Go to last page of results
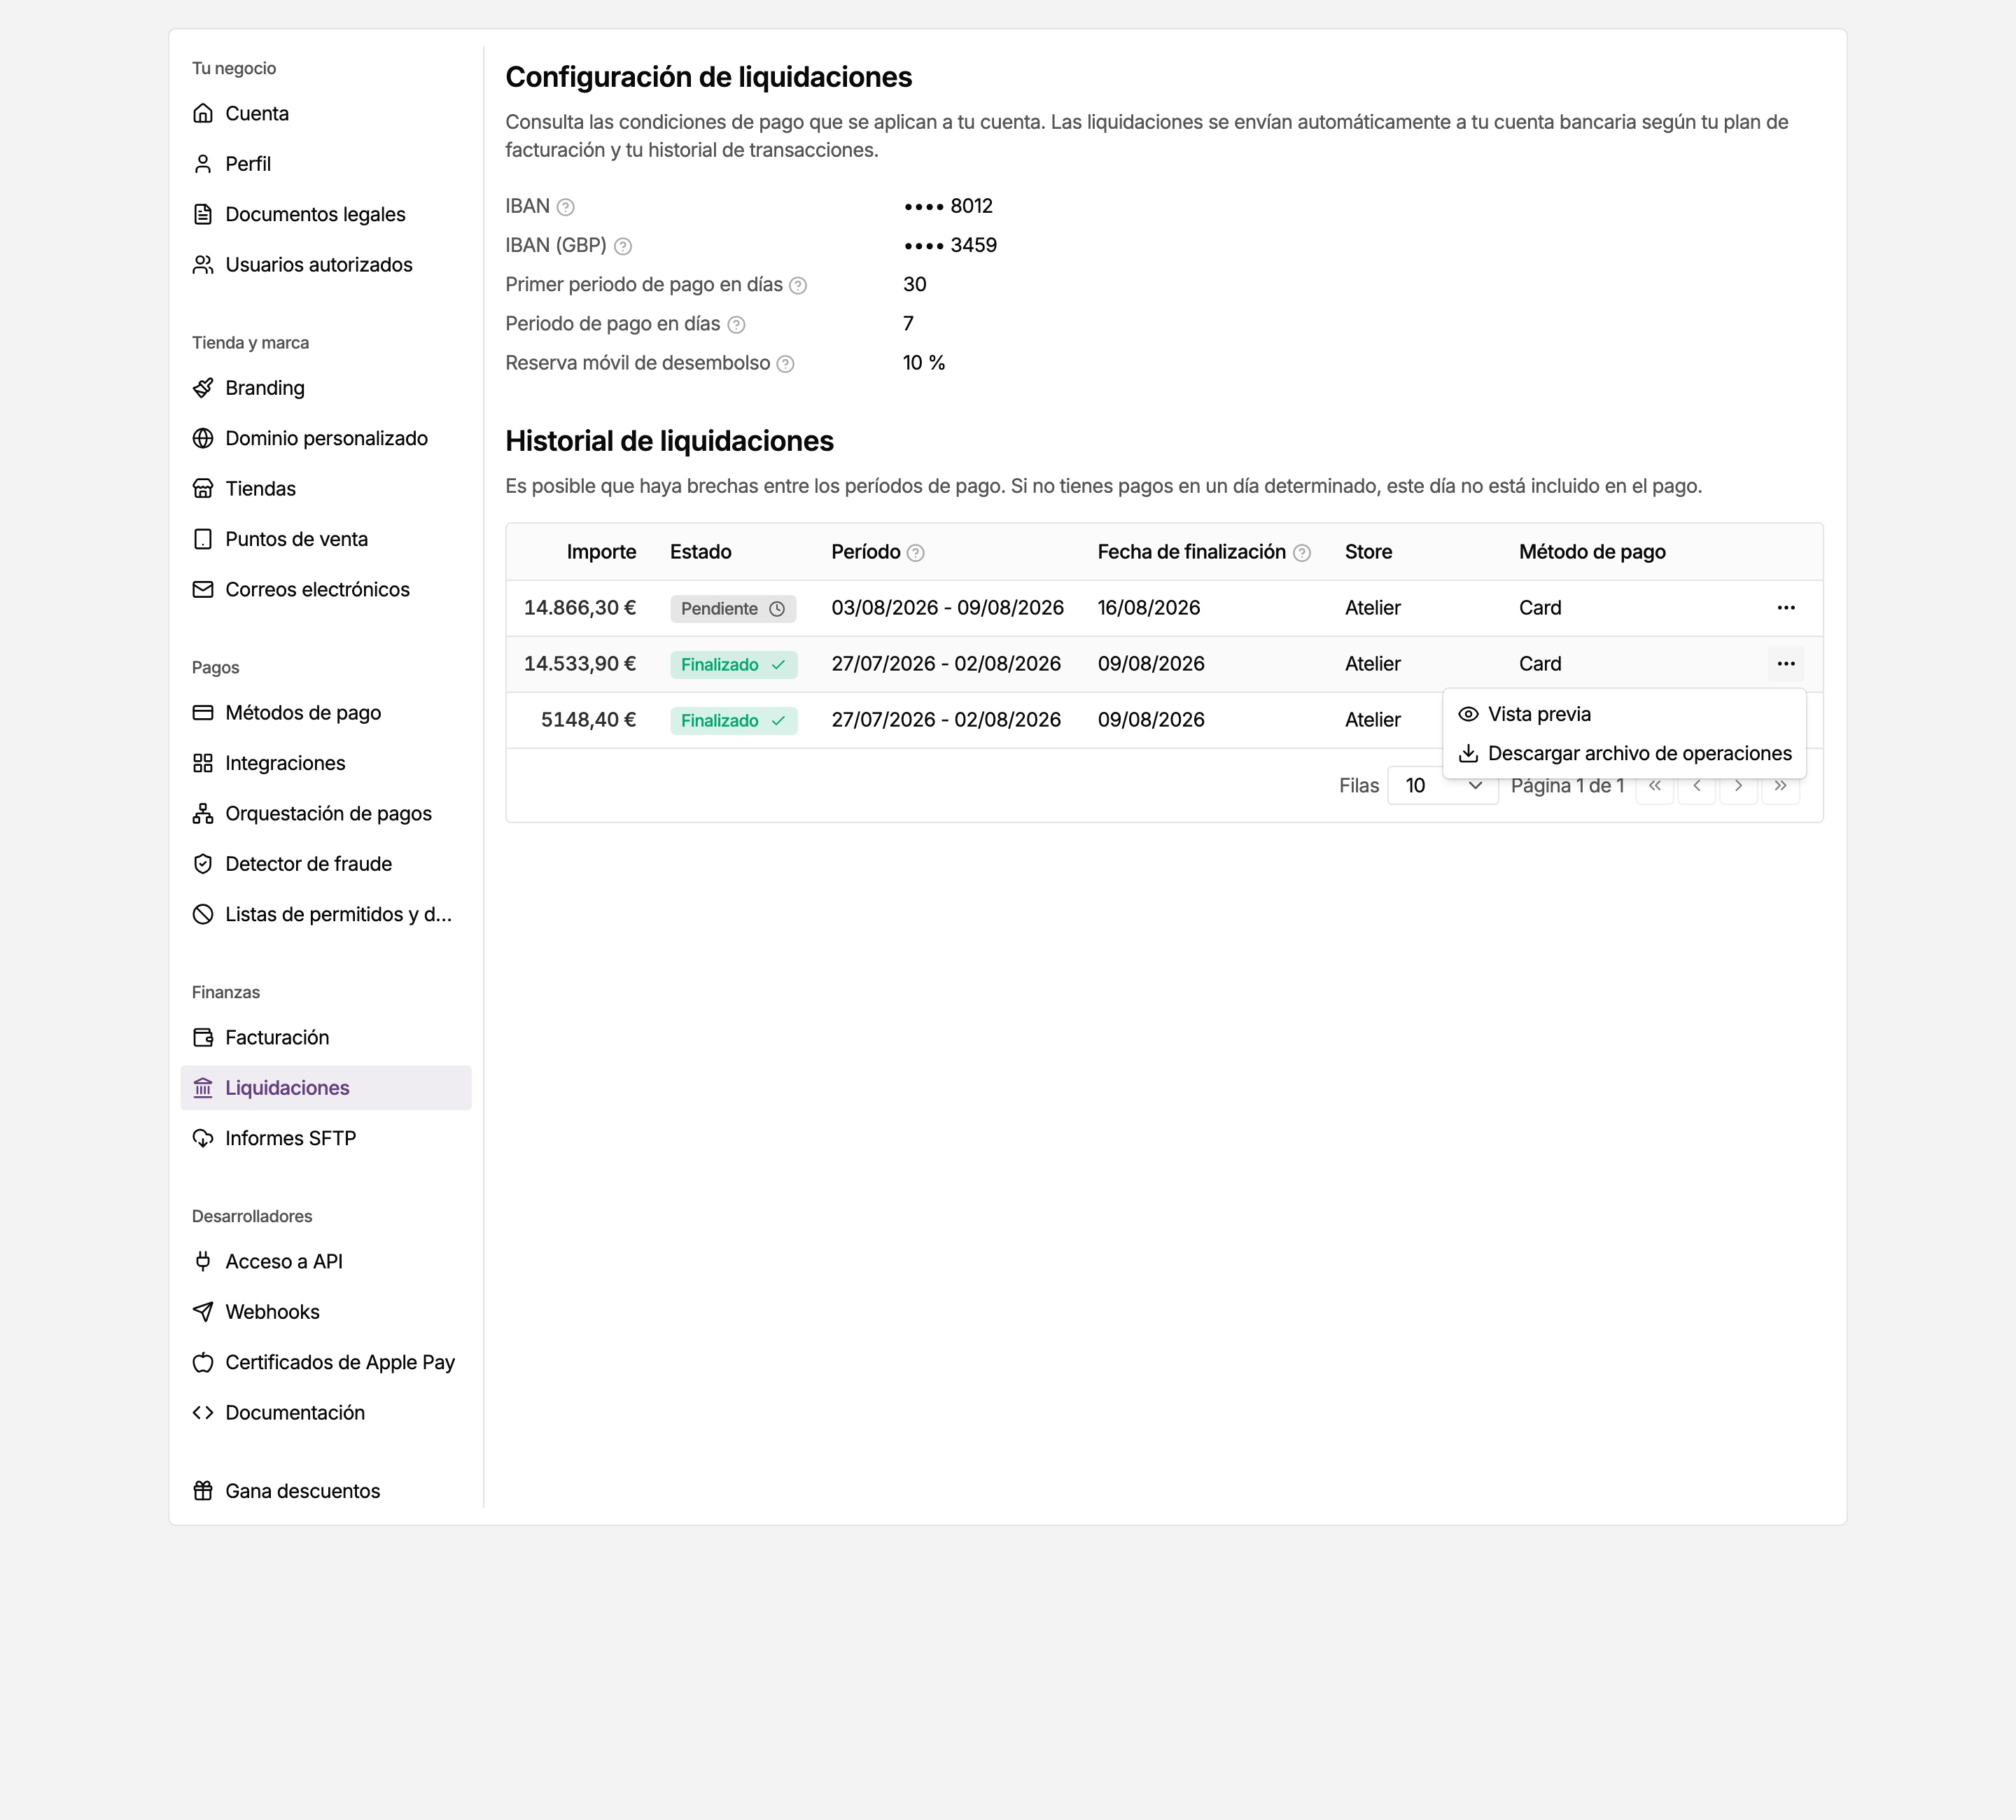 (1780, 786)
